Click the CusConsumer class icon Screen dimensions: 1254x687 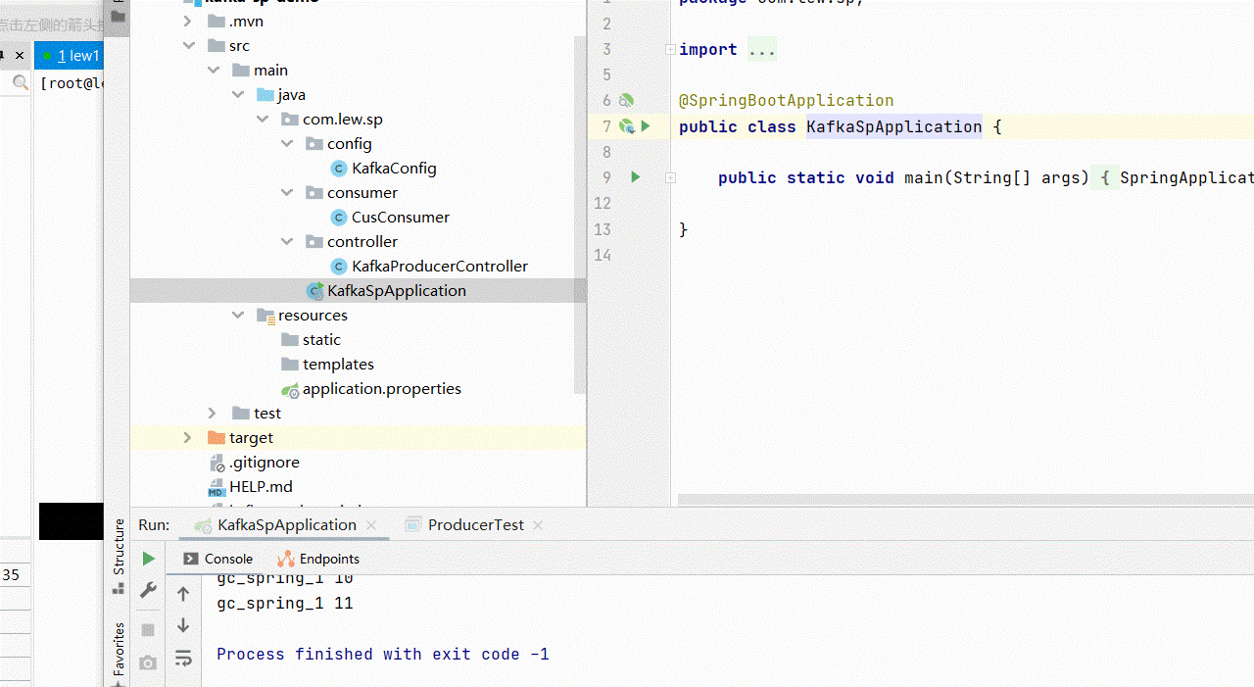tap(339, 218)
